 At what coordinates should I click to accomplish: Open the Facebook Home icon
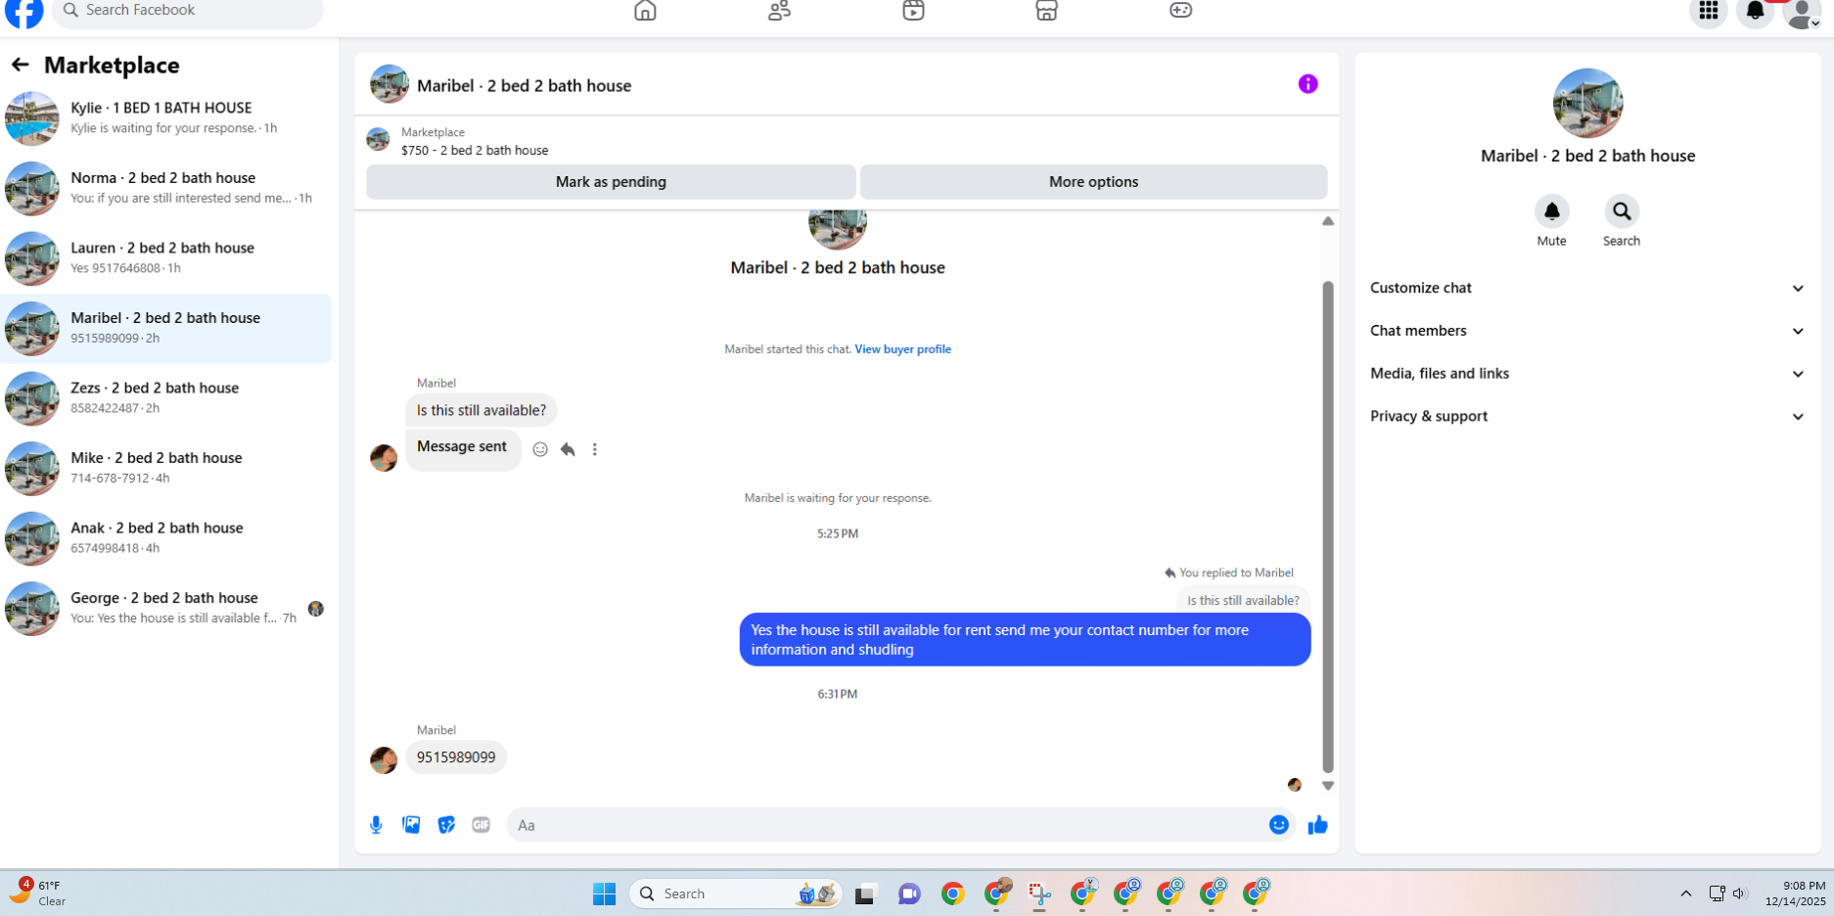[645, 10]
